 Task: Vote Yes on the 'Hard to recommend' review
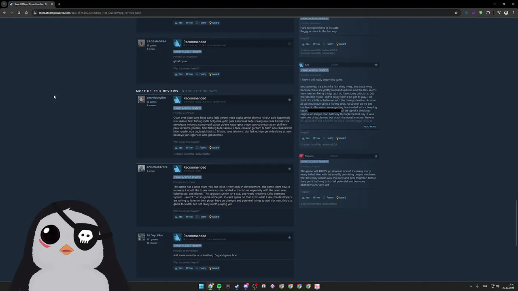(x=306, y=44)
